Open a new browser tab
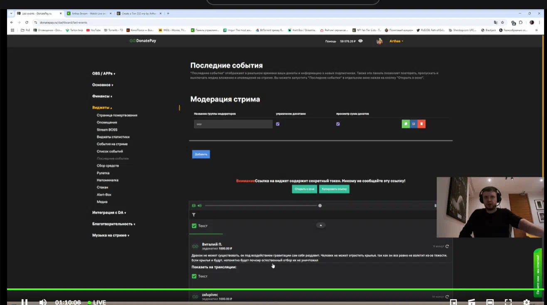 pos(168,13)
